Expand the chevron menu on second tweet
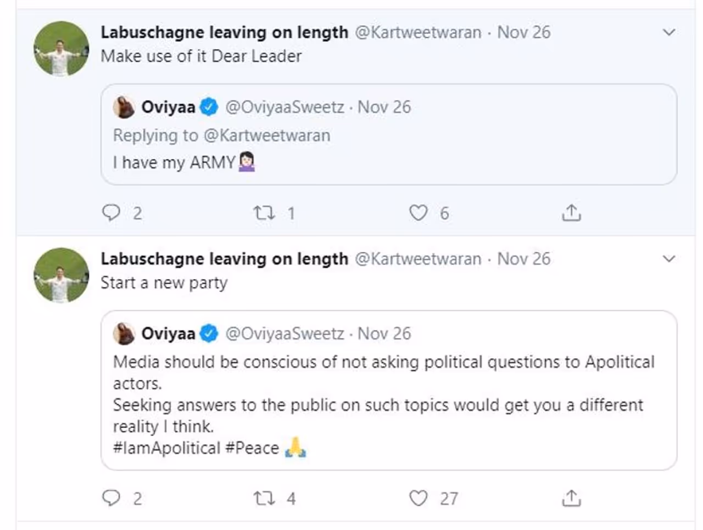This screenshot has width=703, height=530. (669, 259)
